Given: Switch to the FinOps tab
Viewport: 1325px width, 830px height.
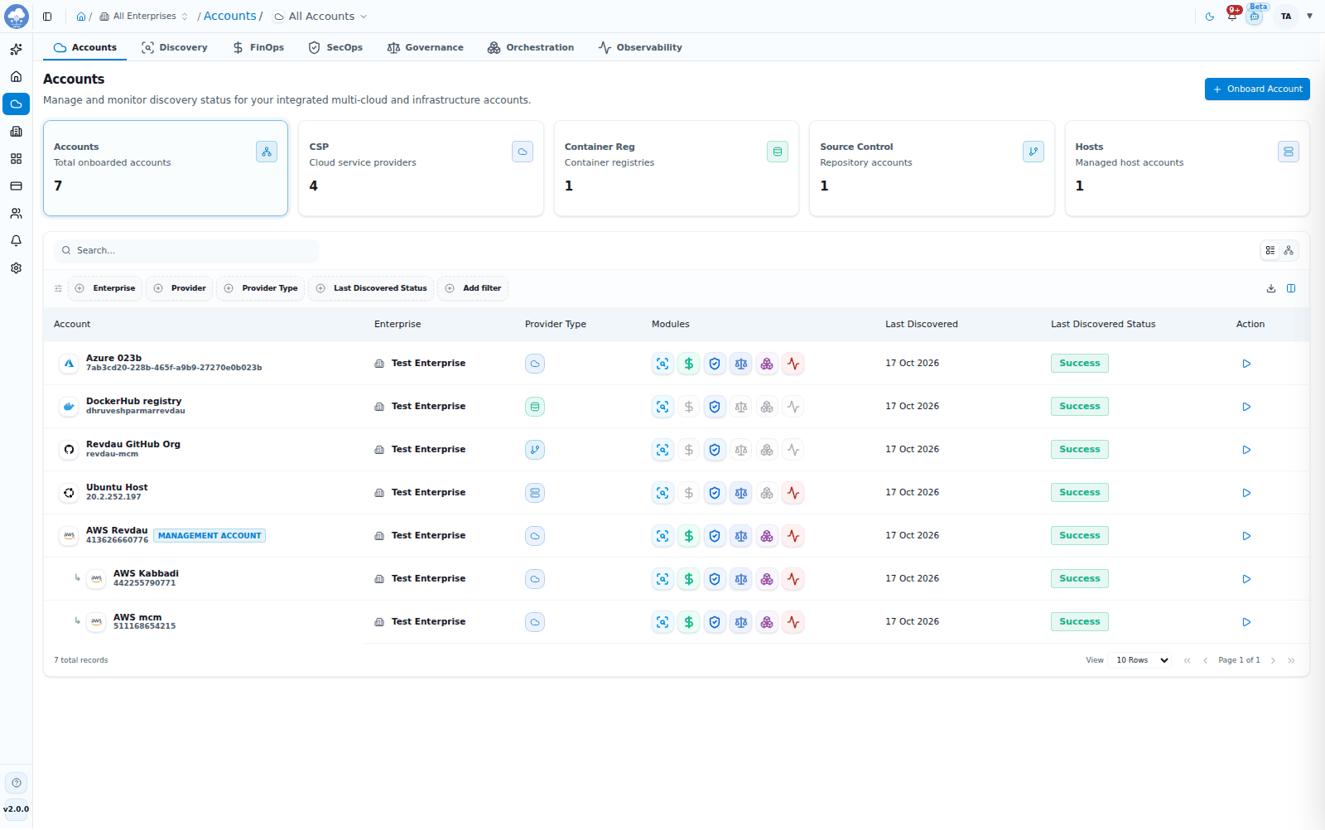Looking at the screenshot, I should click(x=258, y=47).
